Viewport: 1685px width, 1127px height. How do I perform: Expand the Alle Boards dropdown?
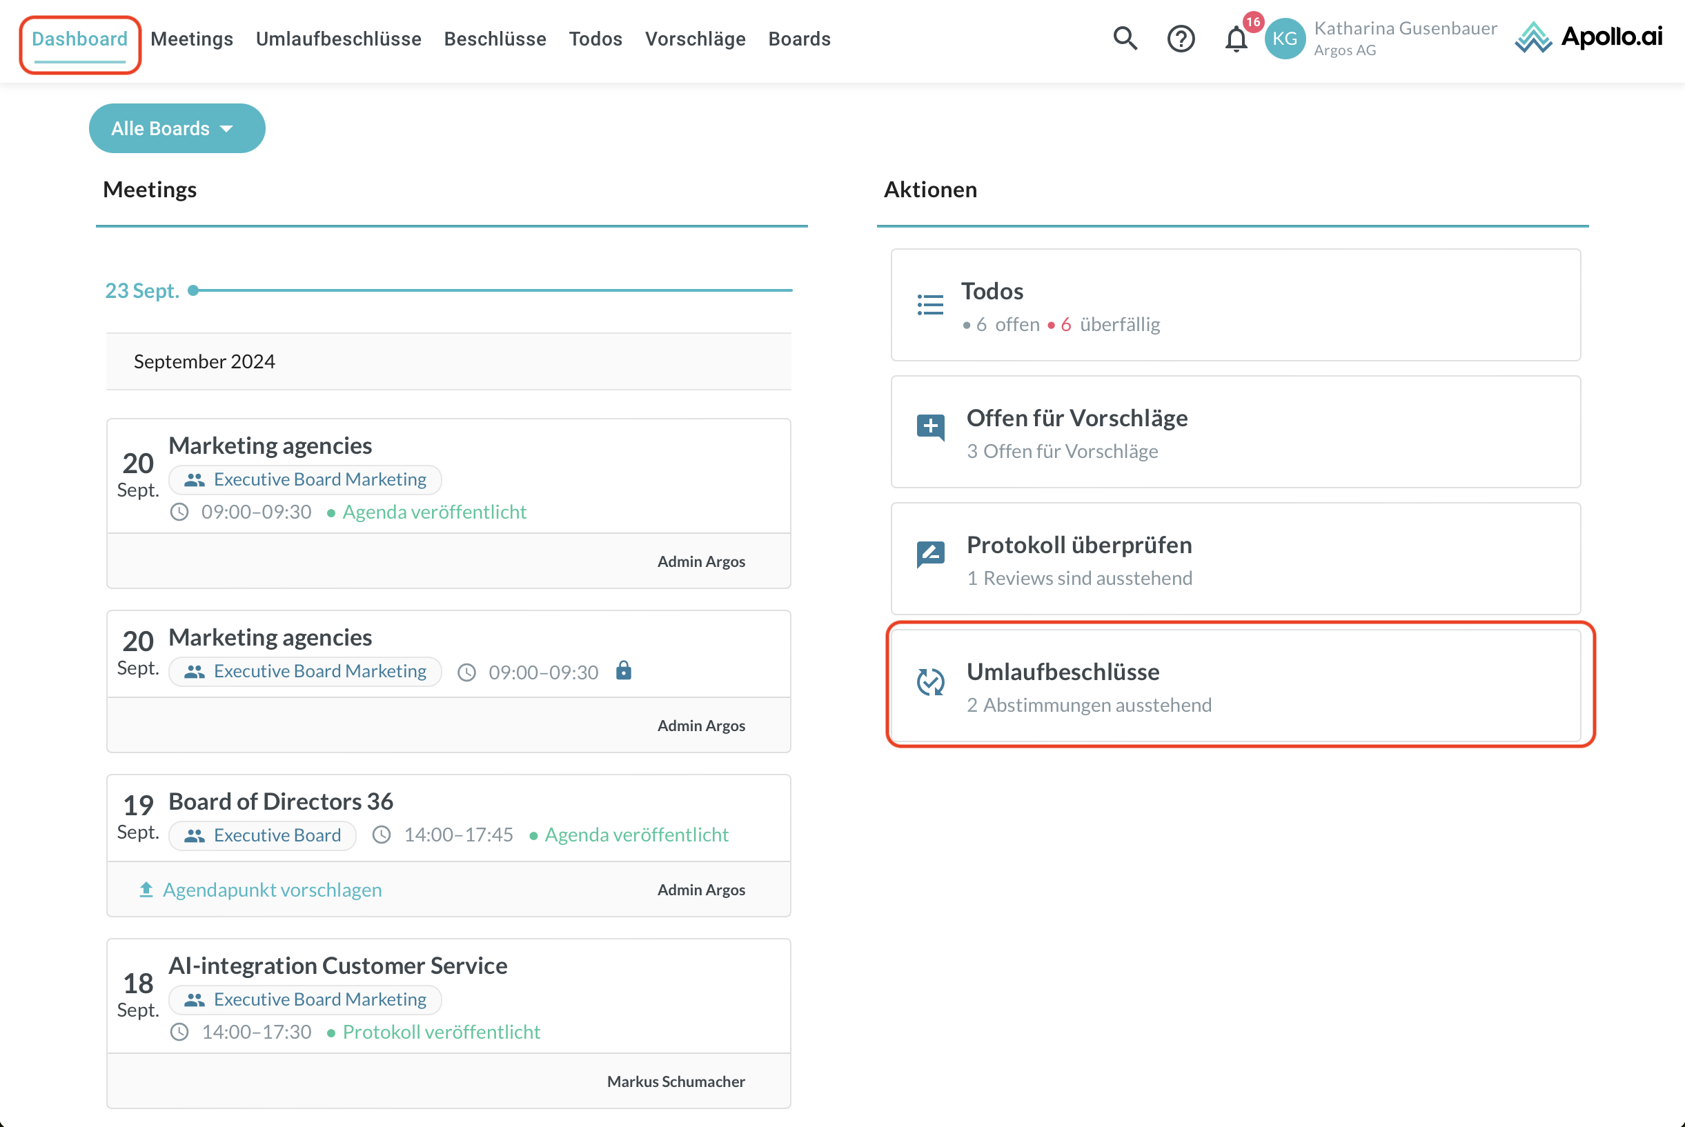[x=177, y=129]
